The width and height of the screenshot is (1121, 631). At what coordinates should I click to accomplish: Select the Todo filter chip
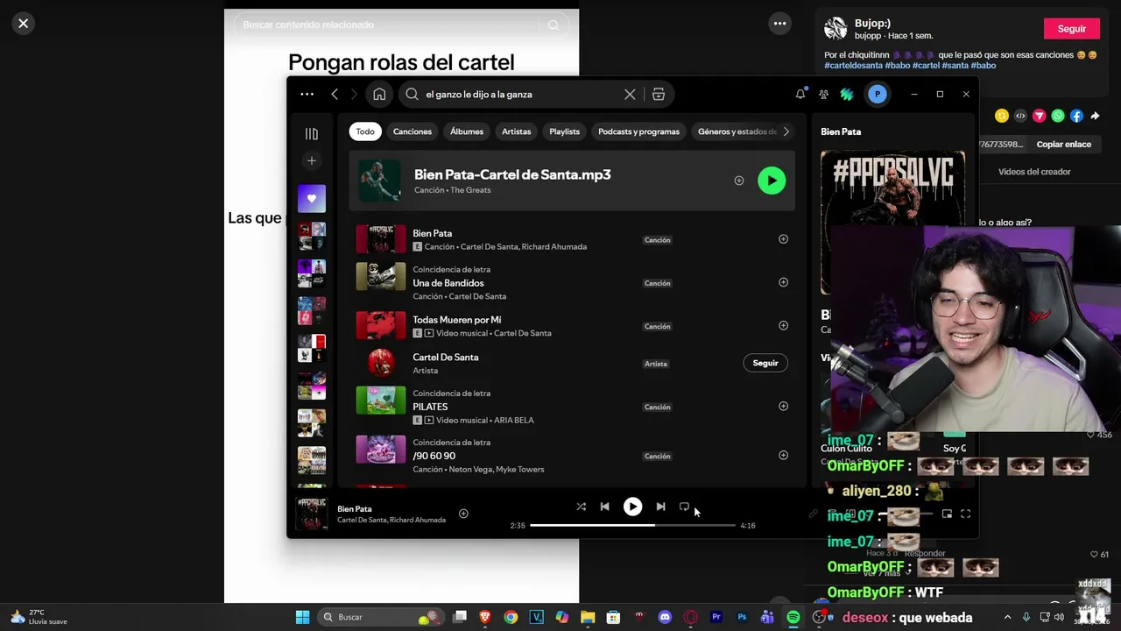coord(365,131)
